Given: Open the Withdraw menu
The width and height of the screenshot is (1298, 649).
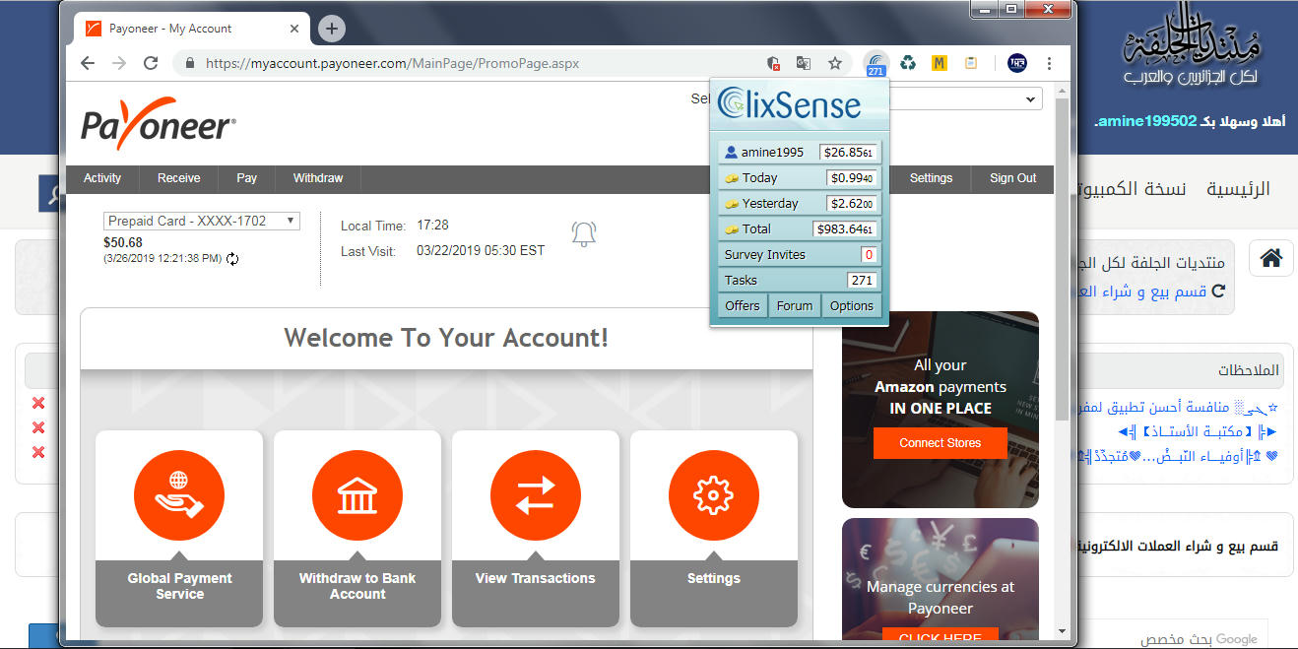Looking at the screenshot, I should (x=318, y=178).
